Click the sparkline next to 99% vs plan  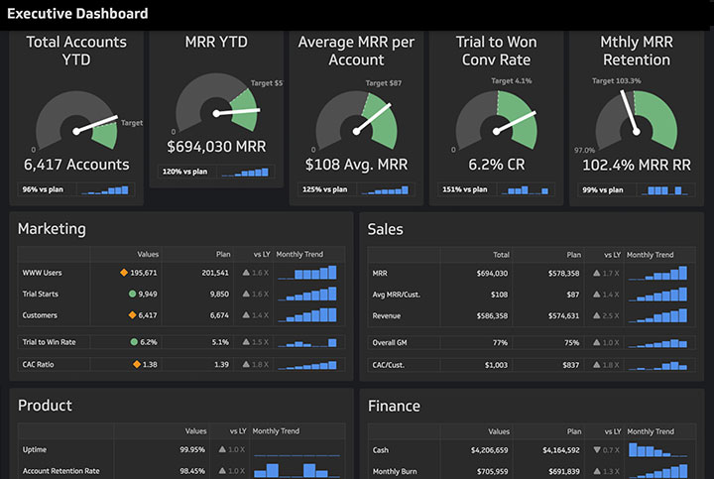click(664, 190)
